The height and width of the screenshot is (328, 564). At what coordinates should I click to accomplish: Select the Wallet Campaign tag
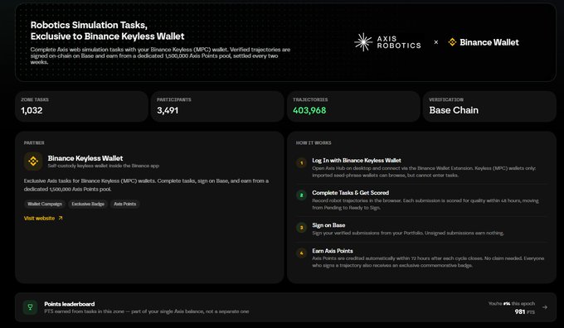click(x=45, y=204)
